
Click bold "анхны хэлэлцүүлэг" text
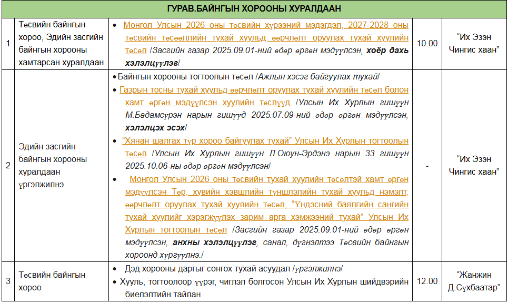[213, 243]
